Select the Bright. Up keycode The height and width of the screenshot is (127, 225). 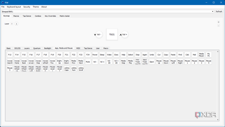pos(59,62)
